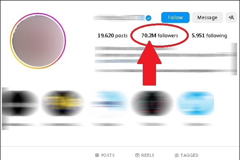Screen dimensions: 240x160
Task: Open the suggested accounts add-person icon
Action: click(x=231, y=18)
